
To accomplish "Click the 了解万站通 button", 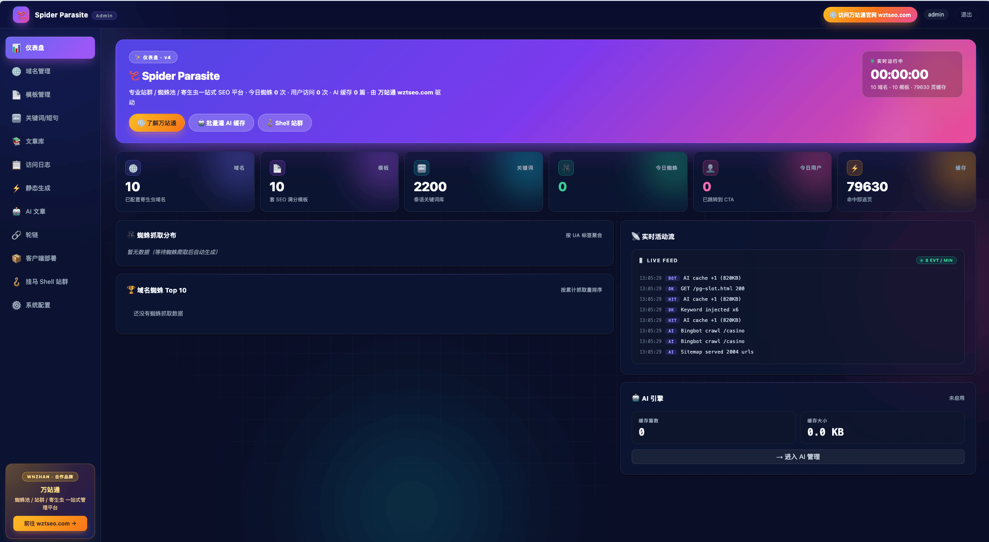I will pos(157,123).
